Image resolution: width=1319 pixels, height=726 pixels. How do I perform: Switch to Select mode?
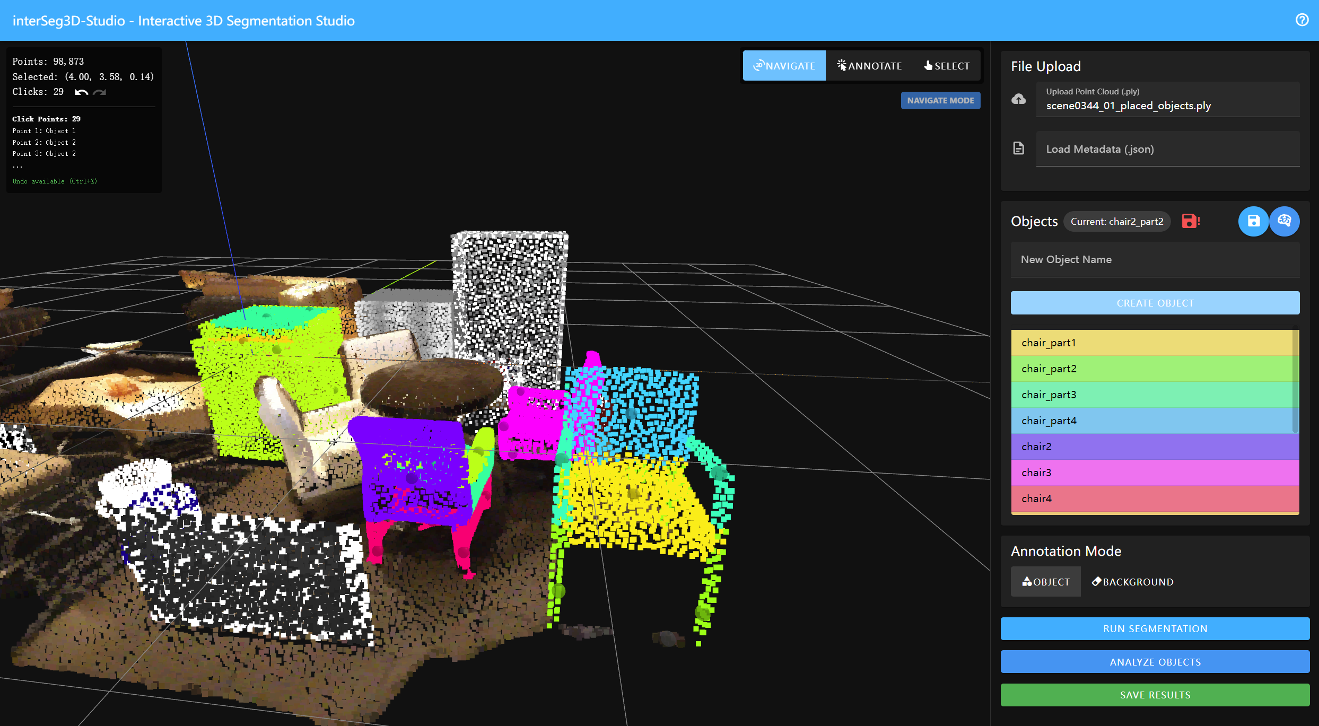[x=947, y=66]
